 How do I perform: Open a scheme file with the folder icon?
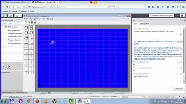tap(29, 23)
